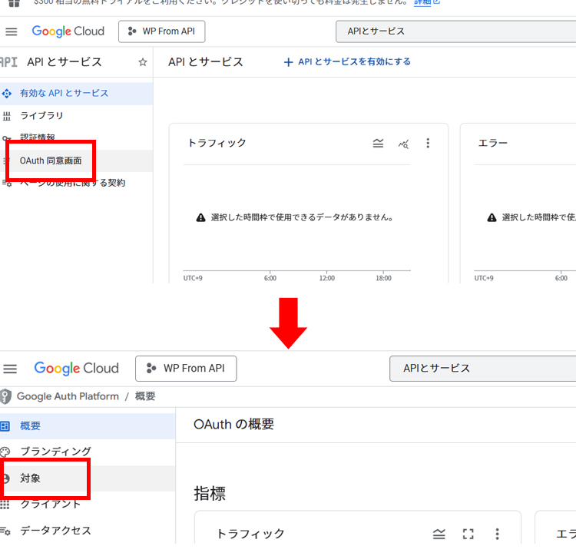Select 対象 in Google Auth Platform sidebar
Image resolution: width=576 pixels, height=556 pixels.
[x=31, y=478]
